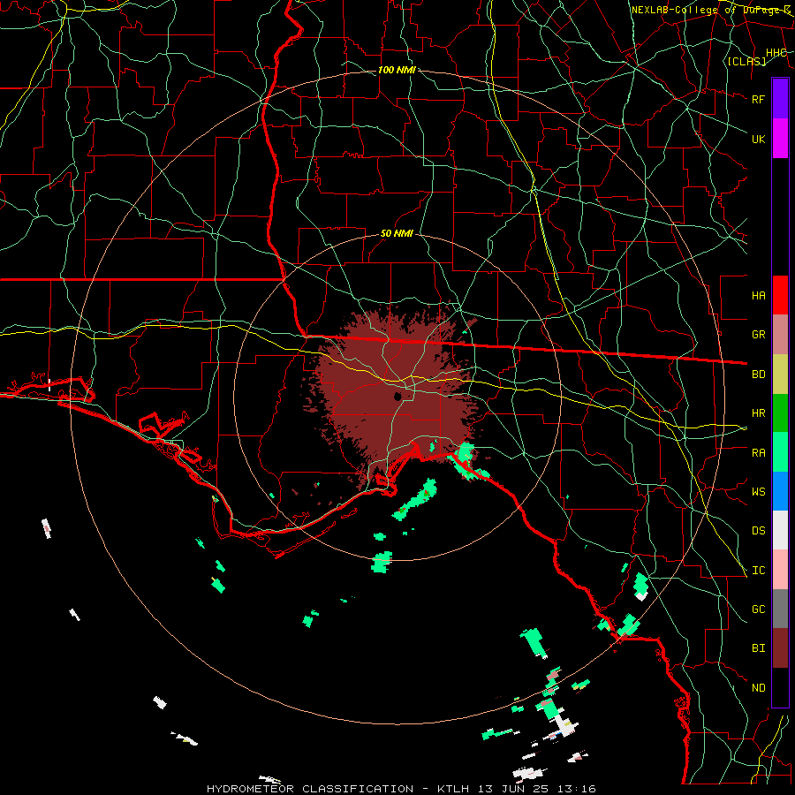Pick the mint green RA legend swatch
Image resolution: width=795 pixels, height=795 pixels.
point(780,452)
